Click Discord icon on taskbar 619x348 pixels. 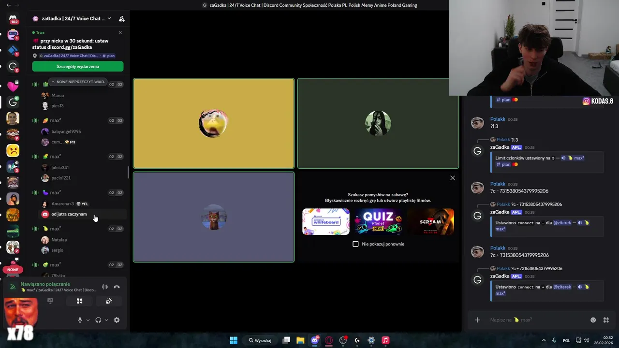click(x=315, y=340)
